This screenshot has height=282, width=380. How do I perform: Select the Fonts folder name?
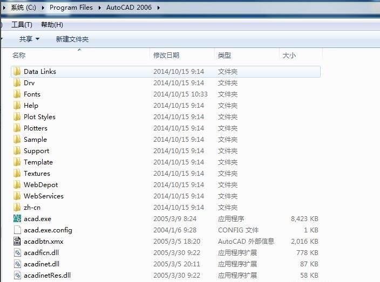click(32, 94)
